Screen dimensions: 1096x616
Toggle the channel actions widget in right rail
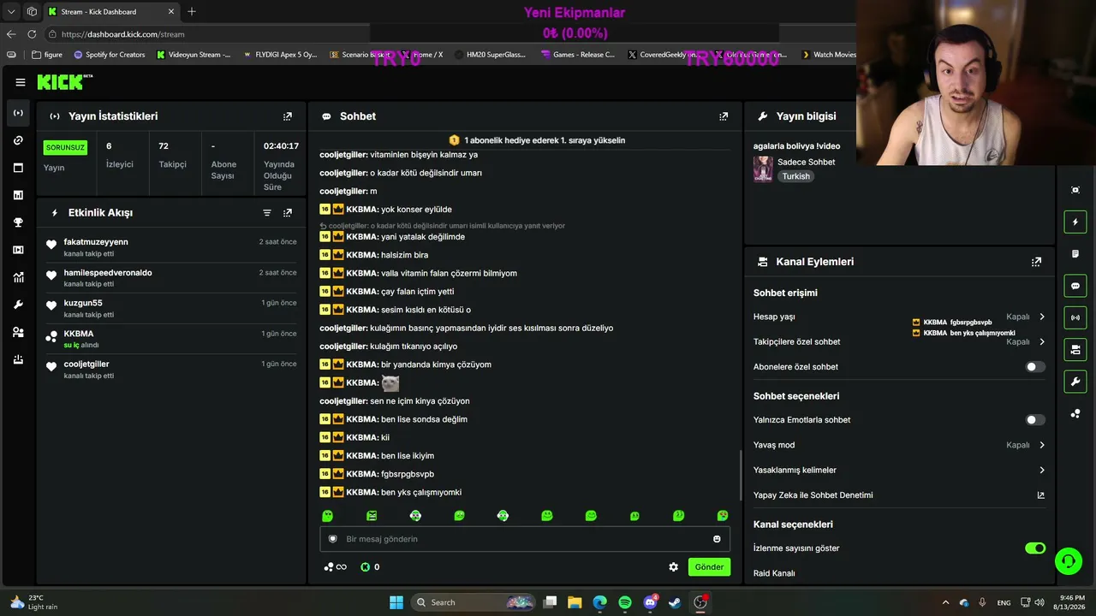1075,349
